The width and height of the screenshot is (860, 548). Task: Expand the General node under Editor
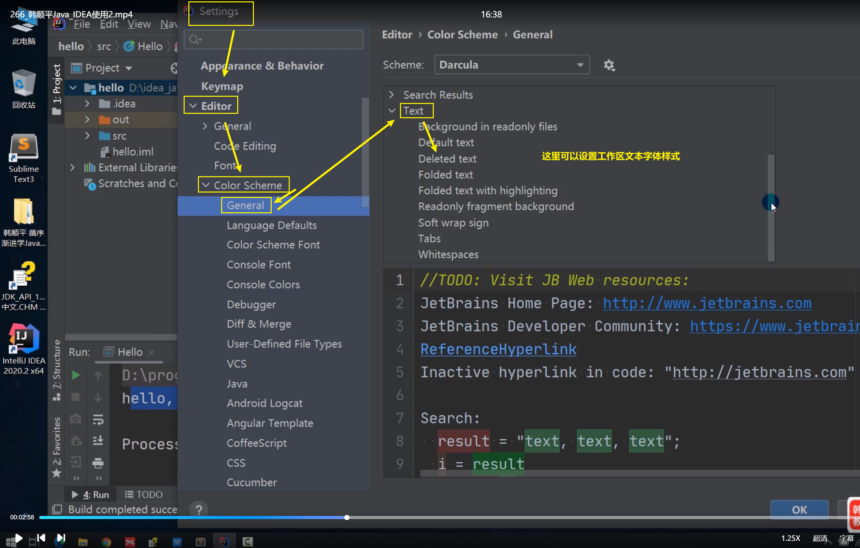(x=205, y=126)
